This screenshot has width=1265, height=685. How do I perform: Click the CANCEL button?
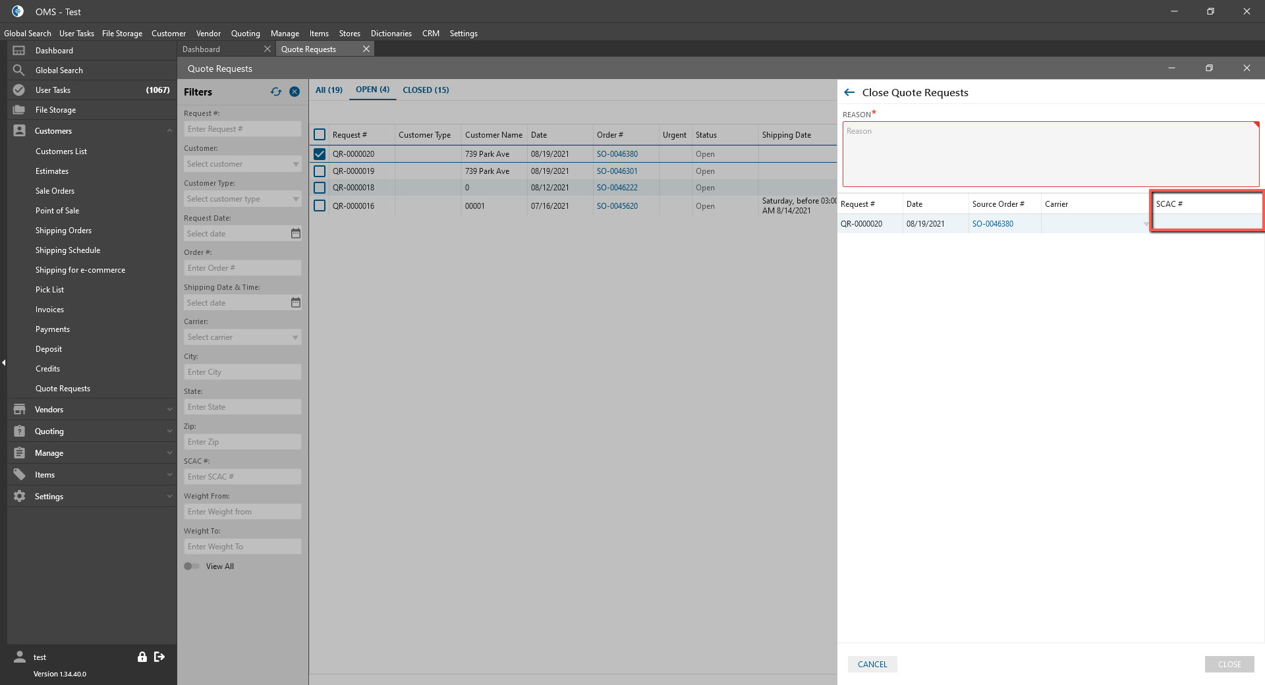coord(872,665)
